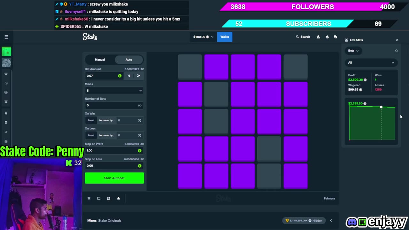
Task: Click Start Autobet
Action: point(114,178)
